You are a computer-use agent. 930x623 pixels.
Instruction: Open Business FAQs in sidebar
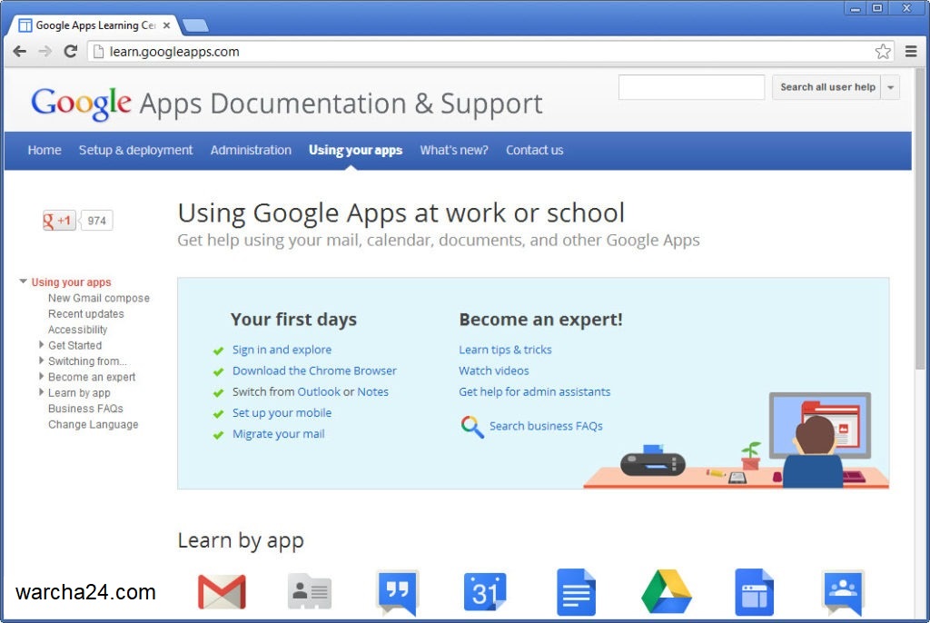point(85,408)
